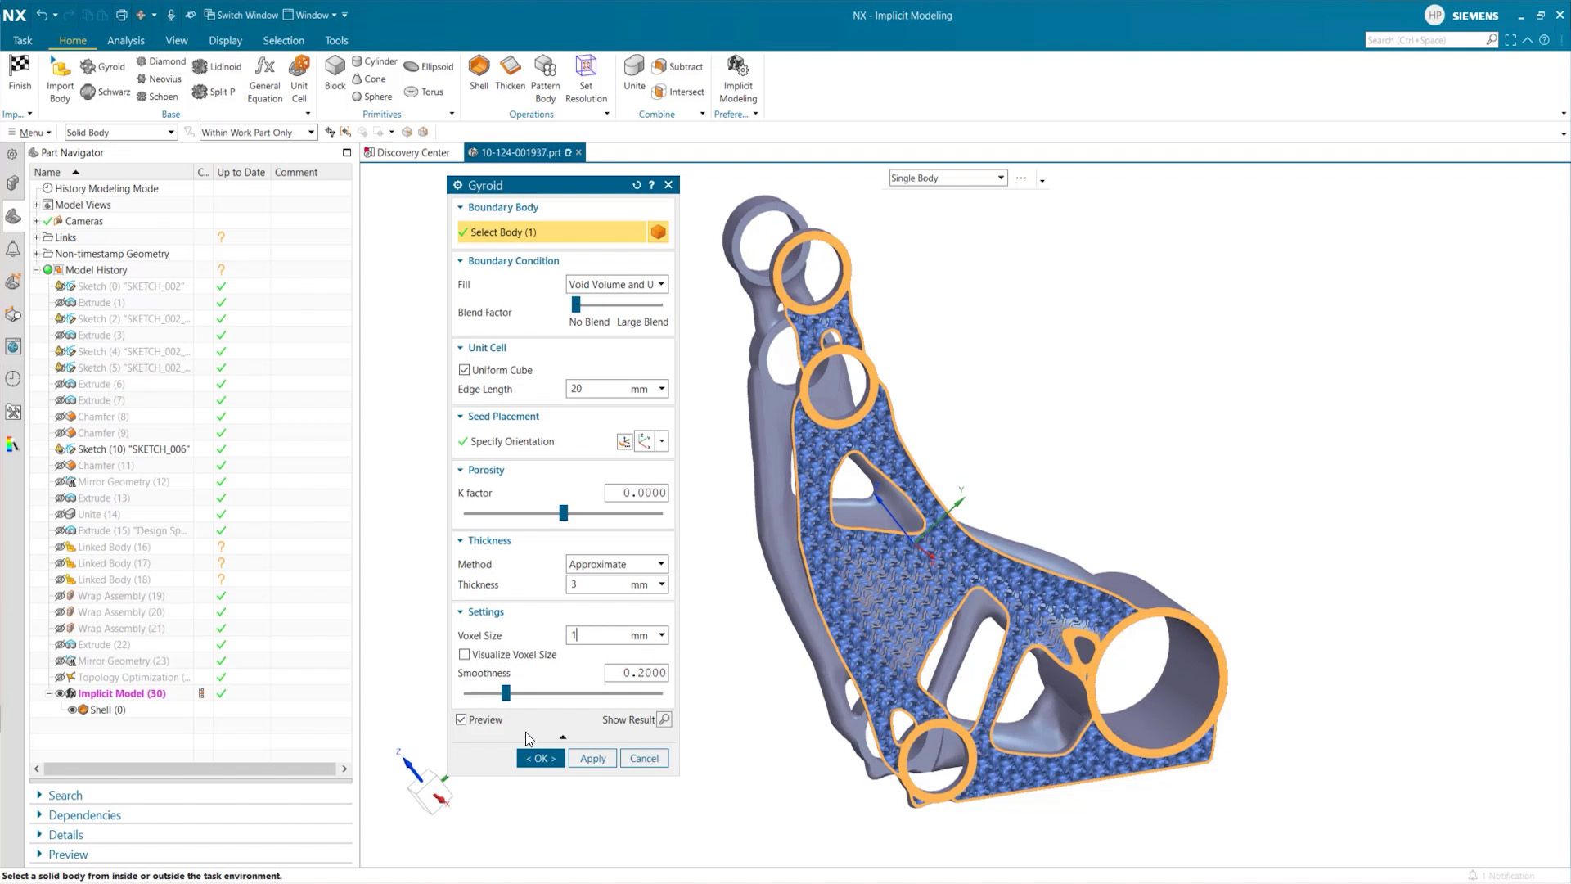Open the Analysis ribbon tab
The width and height of the screenshot is (1571, 884).
pos(125,40)
